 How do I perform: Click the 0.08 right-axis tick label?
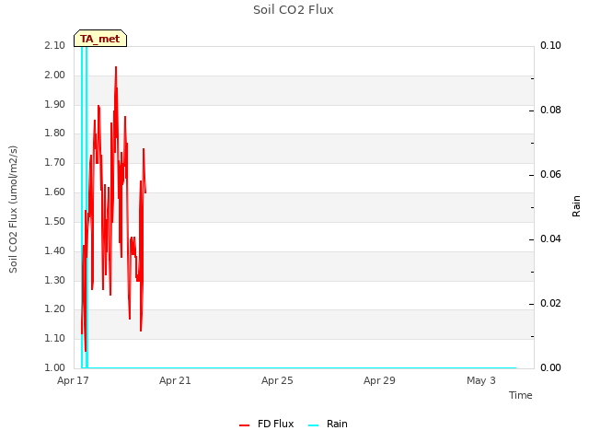coord(550,110)
